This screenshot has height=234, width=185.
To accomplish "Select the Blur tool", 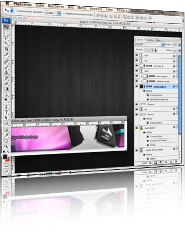I will point(6,94).
